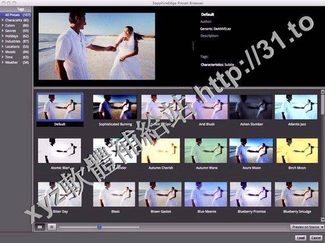
Task: Select the Atomic Blast preset thumbnail
Action: 60,150
